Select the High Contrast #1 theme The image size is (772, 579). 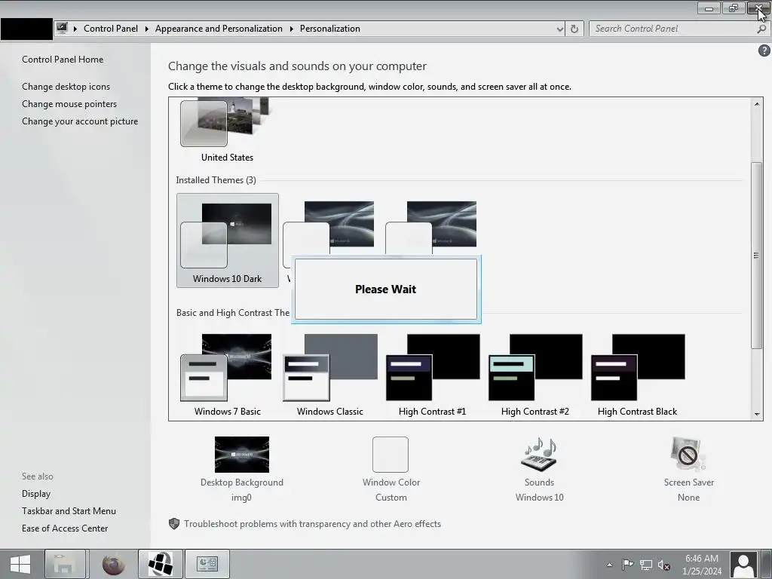pyautogui.click(x=432, y=375)
